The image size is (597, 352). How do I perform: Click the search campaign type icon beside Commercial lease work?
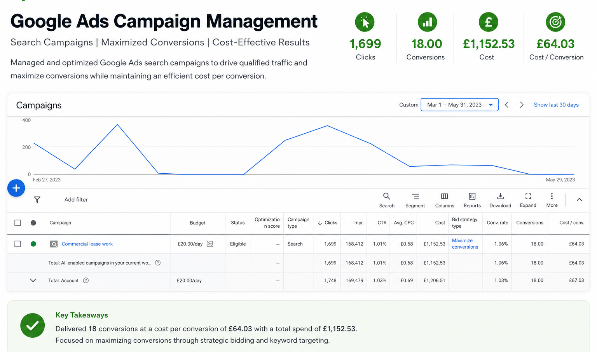[54, 244]
